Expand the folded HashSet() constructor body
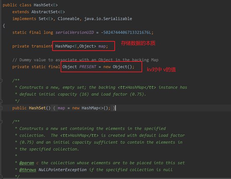 1,108
